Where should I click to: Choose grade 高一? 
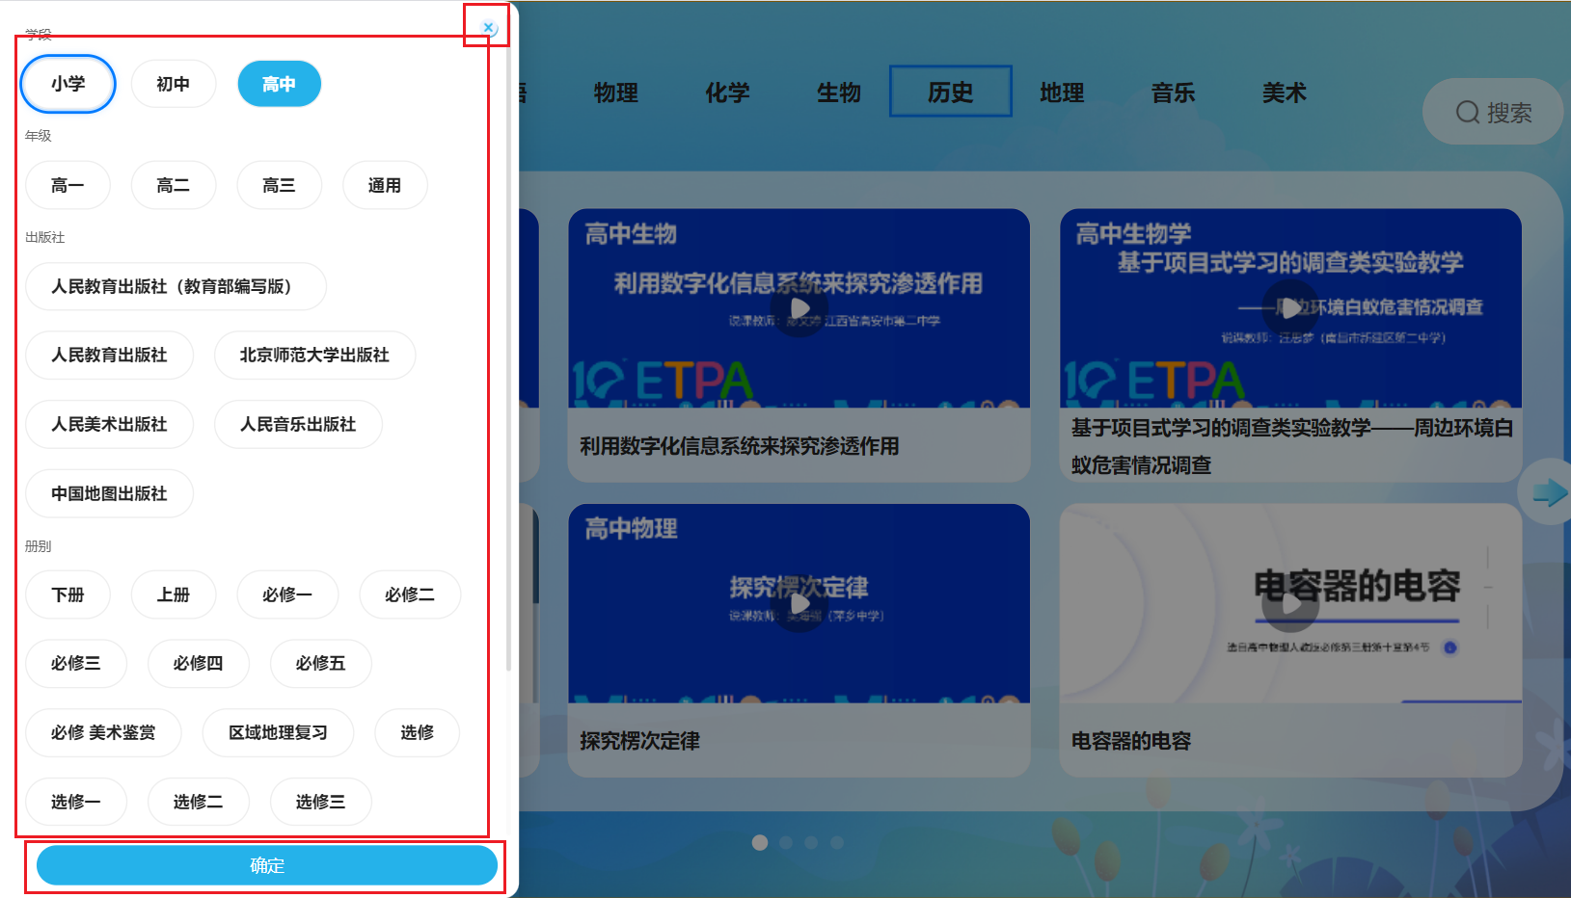pyautogui.click(x=68, y=185)
